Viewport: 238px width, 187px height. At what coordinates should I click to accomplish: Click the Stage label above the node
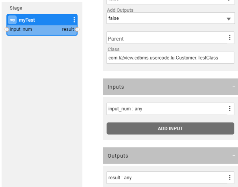click(x=16, y=8)
